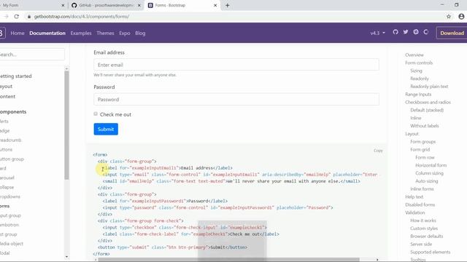Focus the Enter email input field
Image resolution: width=467 pixels, height=262 pixels.
tap(236, 65)
